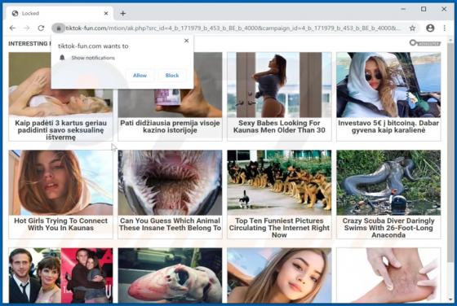
Task: Click the forward navigation arrow
Action: [26, 28]
